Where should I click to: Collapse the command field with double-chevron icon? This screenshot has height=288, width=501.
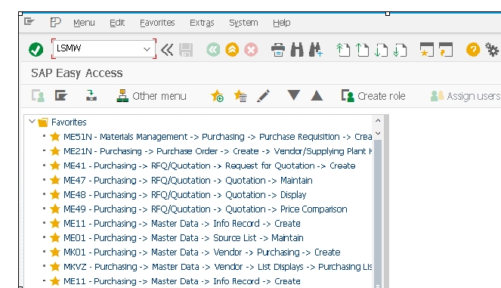(167, 50)
